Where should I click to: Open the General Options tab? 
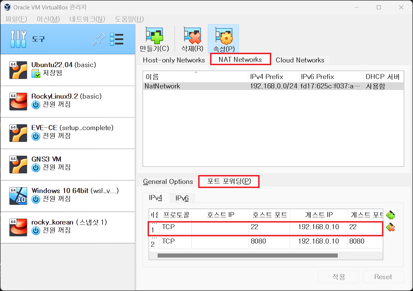click(168, 181)
